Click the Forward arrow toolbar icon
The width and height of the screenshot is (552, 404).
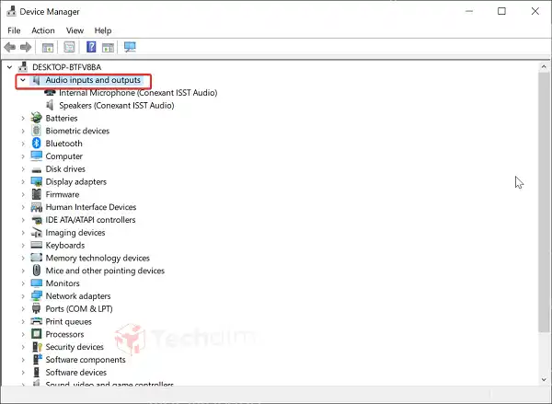pos(26,47)
